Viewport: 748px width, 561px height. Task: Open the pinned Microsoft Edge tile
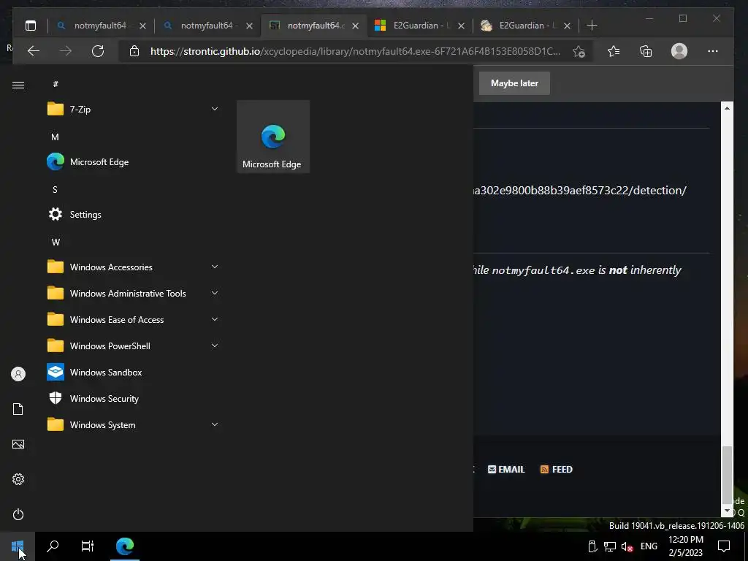[x=273, y=137]
